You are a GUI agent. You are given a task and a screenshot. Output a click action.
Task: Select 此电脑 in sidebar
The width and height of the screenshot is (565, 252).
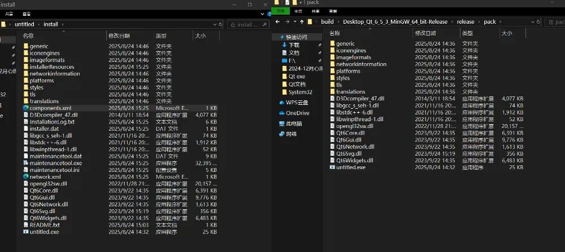[x=294, y=123]
